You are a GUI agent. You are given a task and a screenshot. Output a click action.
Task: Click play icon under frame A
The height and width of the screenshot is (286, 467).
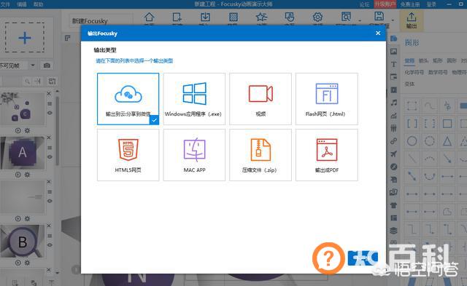[18, 175]
